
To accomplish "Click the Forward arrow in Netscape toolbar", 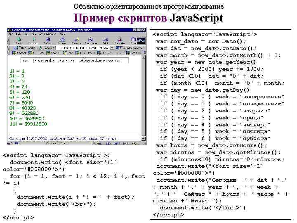I will coord(33,40).
